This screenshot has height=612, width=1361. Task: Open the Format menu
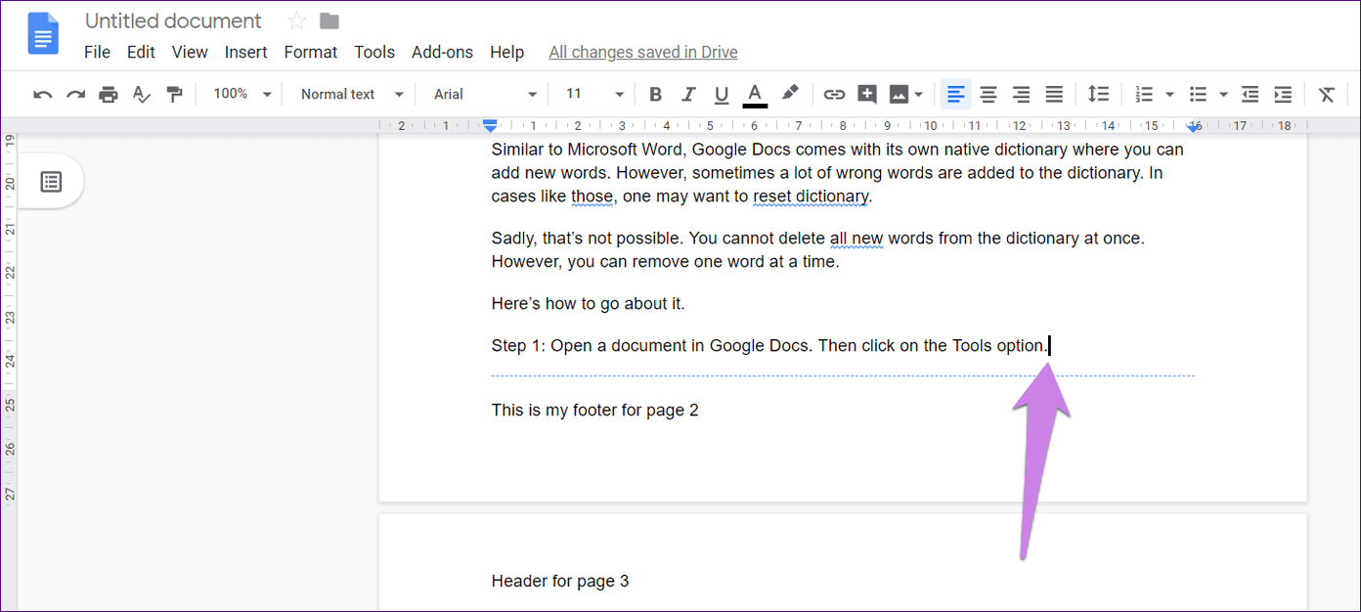click(x=311, y=52)
